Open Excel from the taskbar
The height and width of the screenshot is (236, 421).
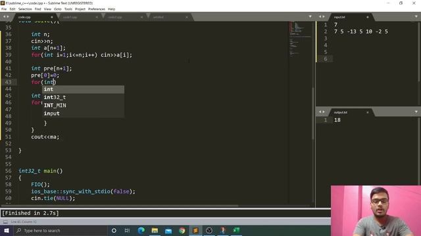236,231
